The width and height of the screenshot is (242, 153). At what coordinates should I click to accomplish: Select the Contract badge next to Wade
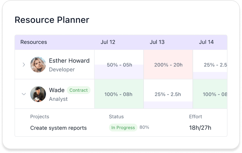tap(78, 90)
